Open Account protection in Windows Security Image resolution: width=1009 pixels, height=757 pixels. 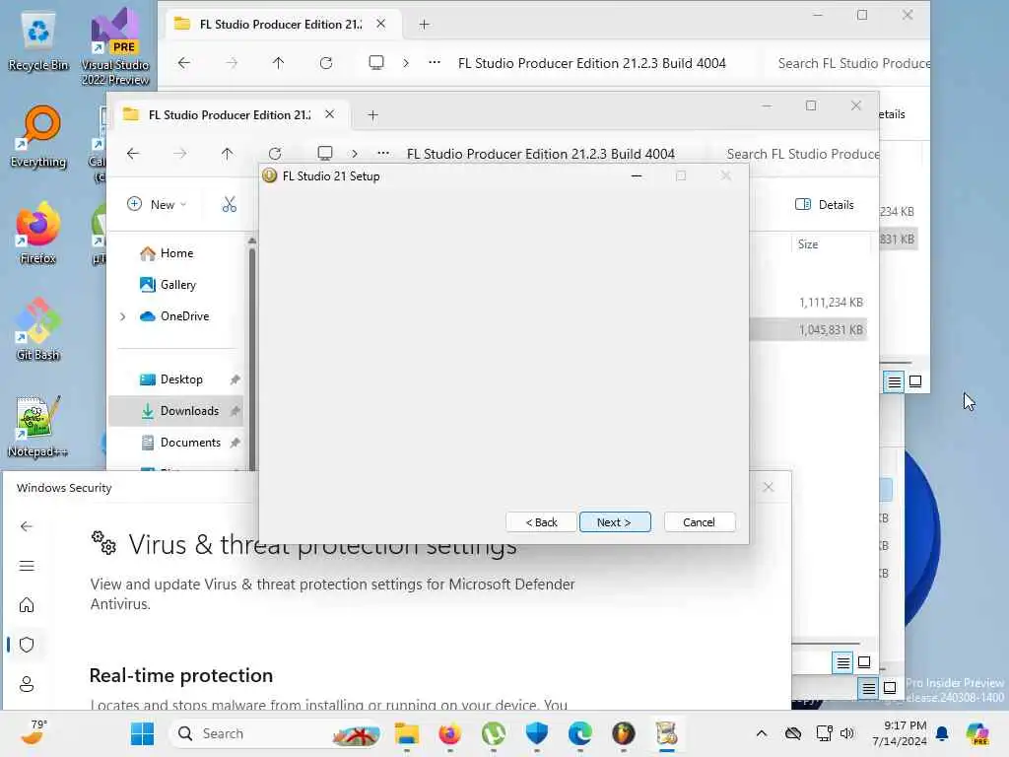point(27,684)
